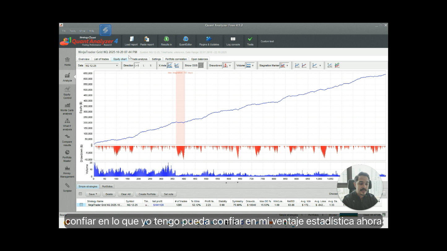Switch to the Overview tab
This screenshot has height=251, width=447.
[84, 59]
